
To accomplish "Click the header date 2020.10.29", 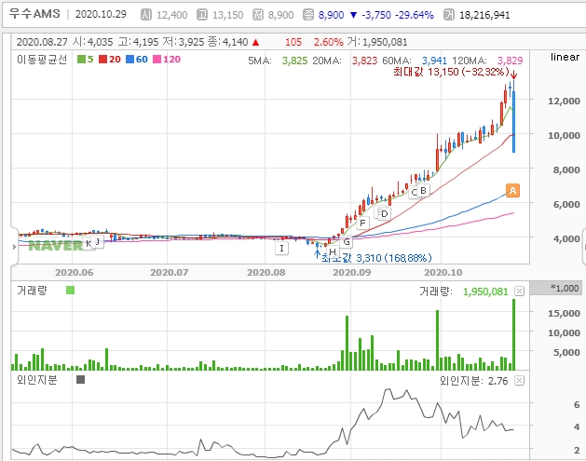I will coord(101,14).
